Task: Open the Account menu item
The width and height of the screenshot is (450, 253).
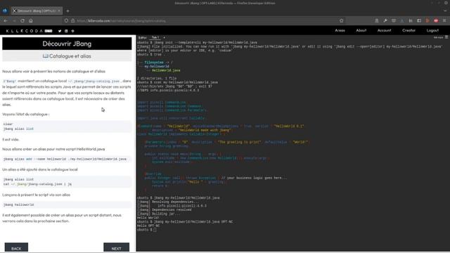Action: tap(384, 30)
